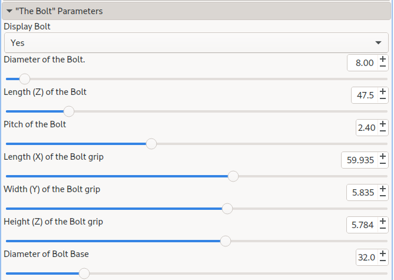
Task: Click the Bolt grip length 59.935 field
Action: [x=359, y=160]
